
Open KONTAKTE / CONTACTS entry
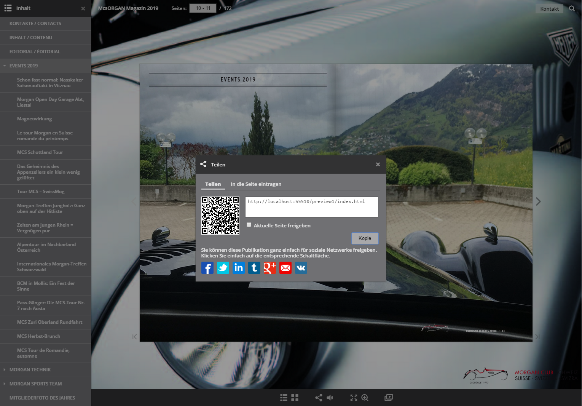(45, 24)
